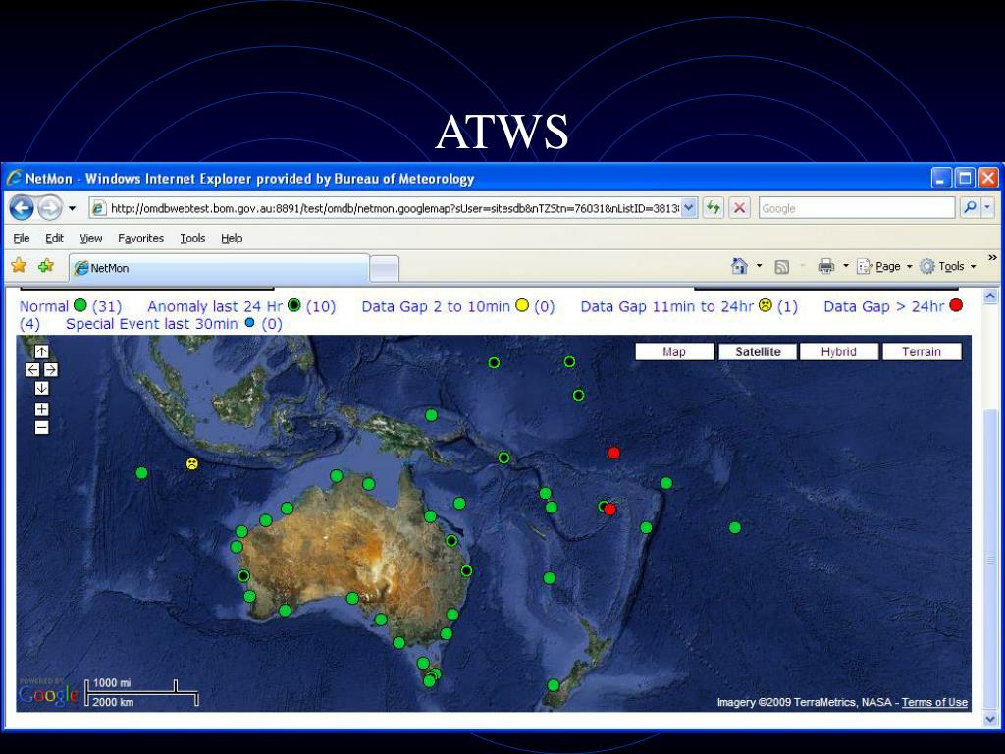The height and width of the screenshot is (754, 1005).
Task: Open the View menu
Action: click(91, 238)
